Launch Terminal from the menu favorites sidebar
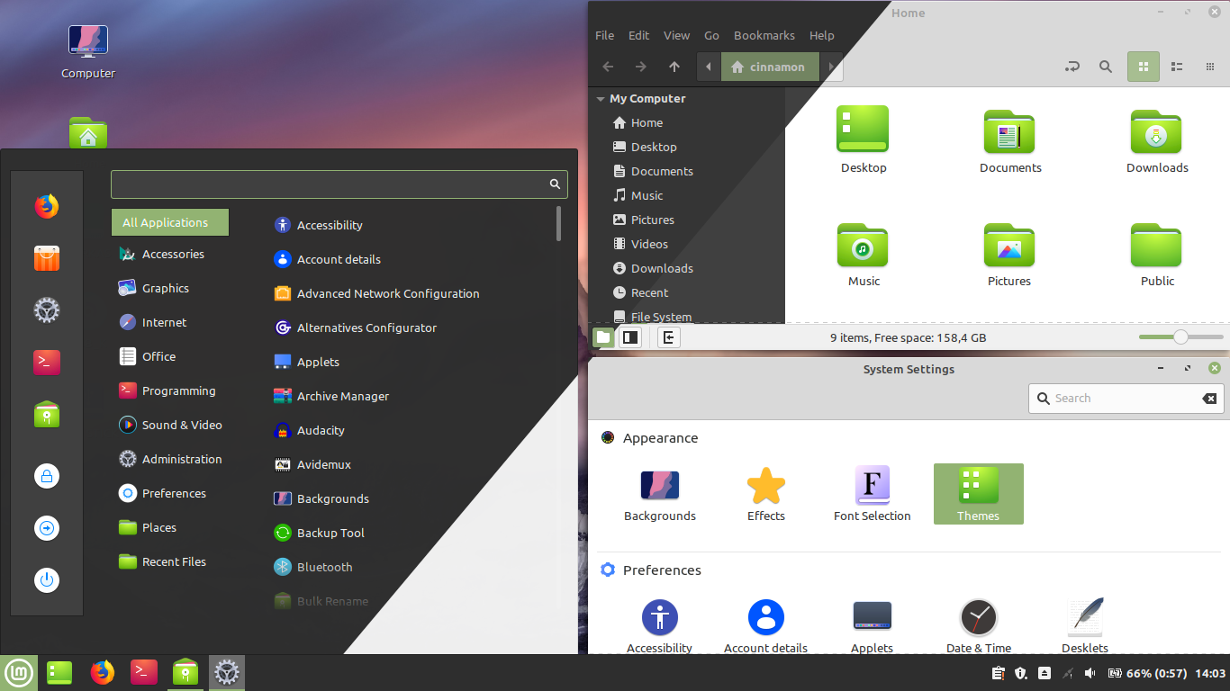 pyautogui.click(x=47, y=363)
